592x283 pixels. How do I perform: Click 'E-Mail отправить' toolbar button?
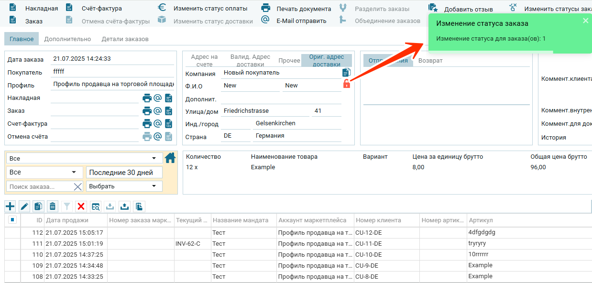click(294, 21)
